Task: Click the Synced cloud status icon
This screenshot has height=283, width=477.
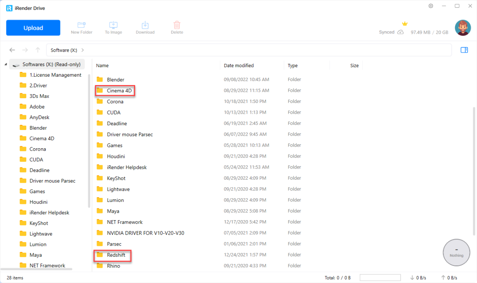Action: pos(400,32)
